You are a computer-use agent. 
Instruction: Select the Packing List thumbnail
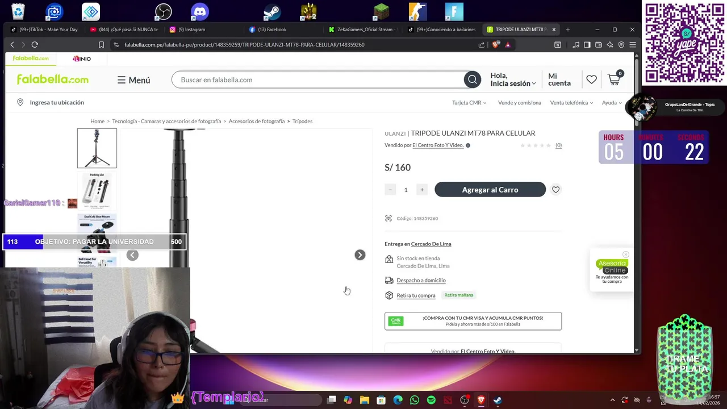pos(97,190)
